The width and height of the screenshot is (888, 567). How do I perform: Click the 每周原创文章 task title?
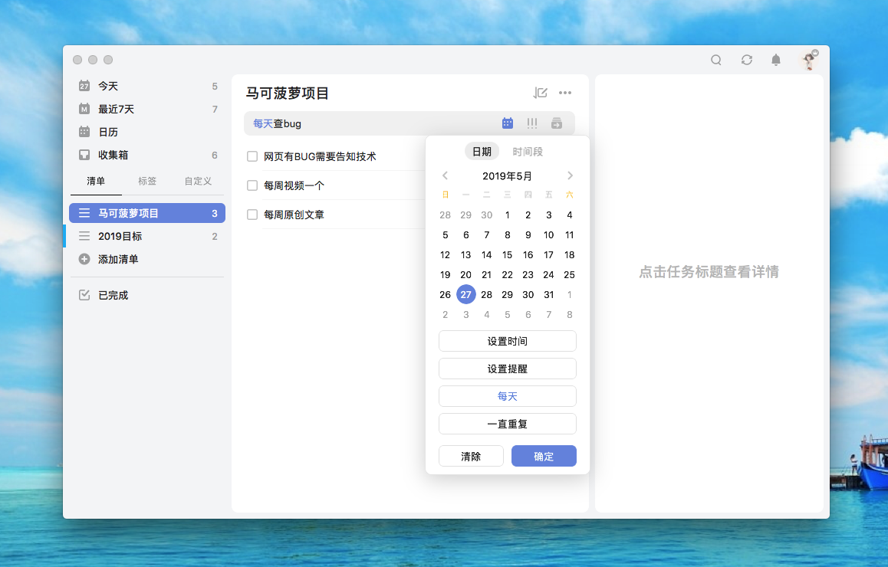click(x=294, y=215)
